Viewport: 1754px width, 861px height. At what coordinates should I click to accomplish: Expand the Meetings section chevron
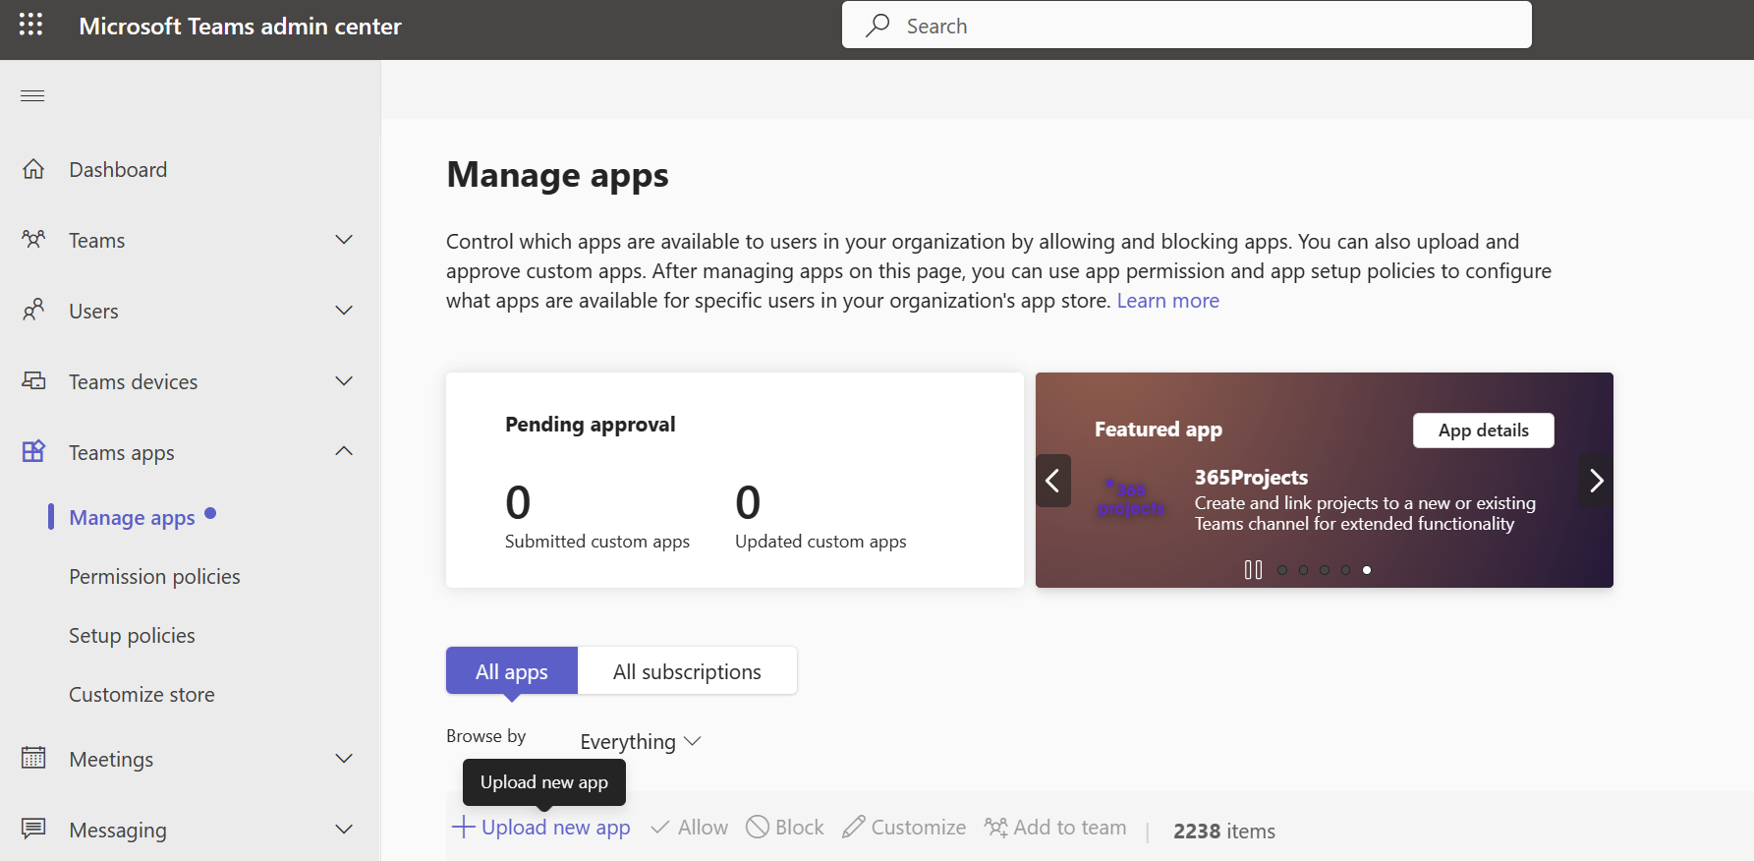(344, 759)
